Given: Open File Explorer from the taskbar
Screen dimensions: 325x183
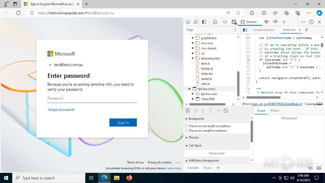Looking at the screenshot, I should [x=117, y=178].
